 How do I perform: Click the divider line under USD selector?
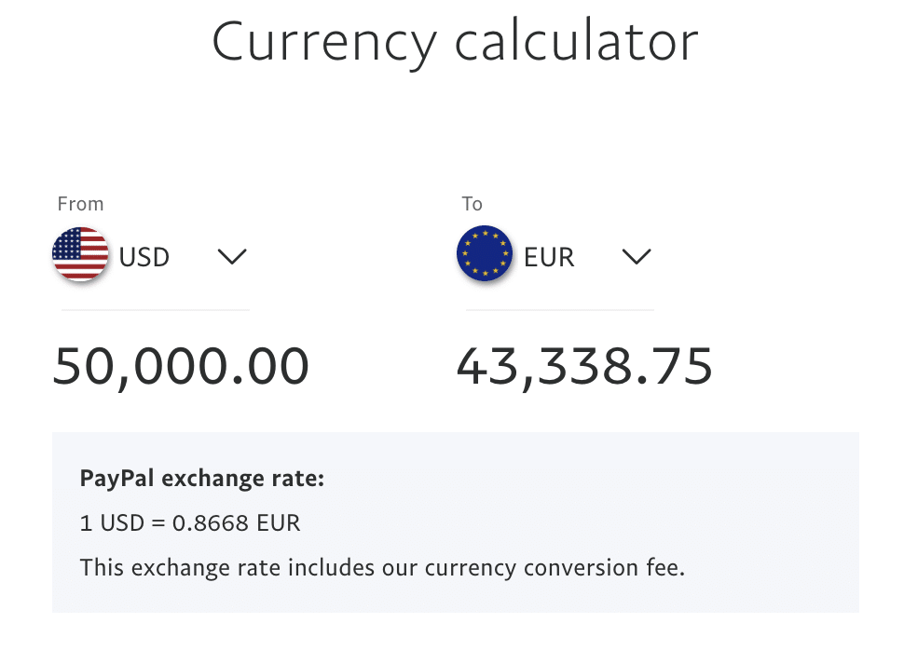pyautogui.click(x=156, y=310)
